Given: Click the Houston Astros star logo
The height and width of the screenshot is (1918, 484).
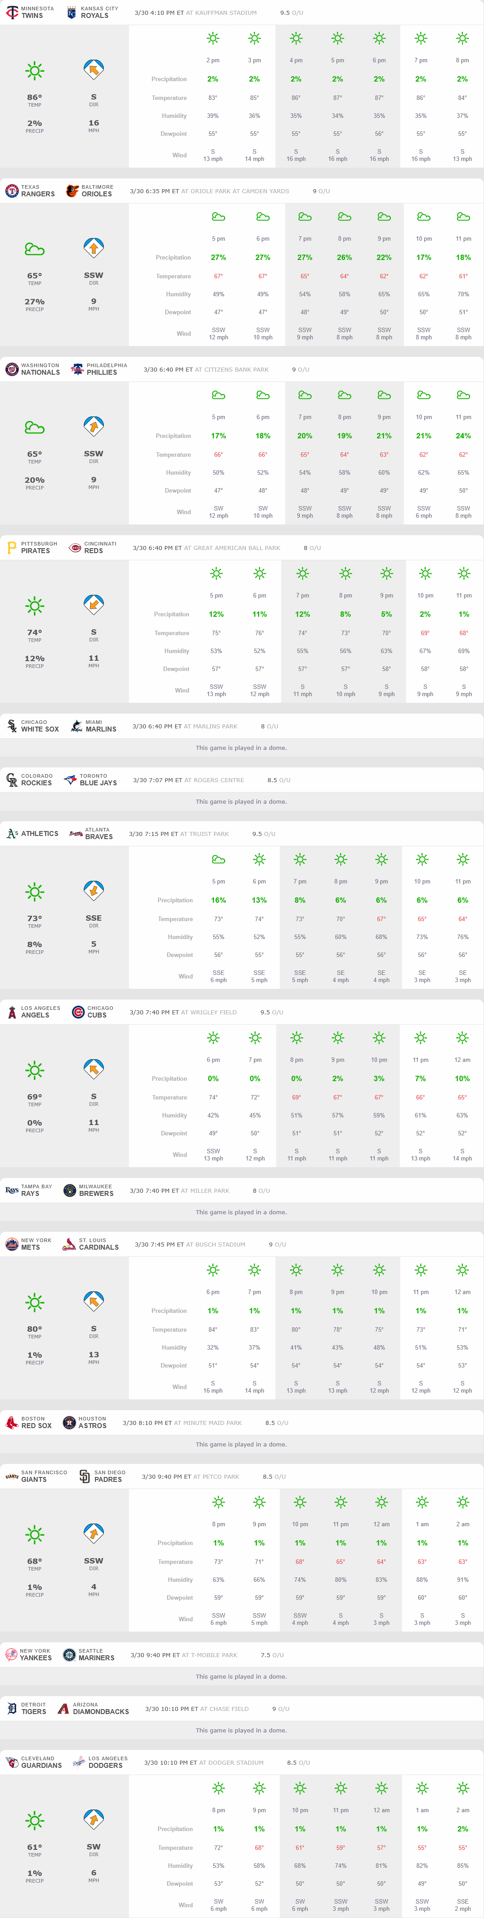Looking at the screenshot, I should click(x=69, y=1422).
